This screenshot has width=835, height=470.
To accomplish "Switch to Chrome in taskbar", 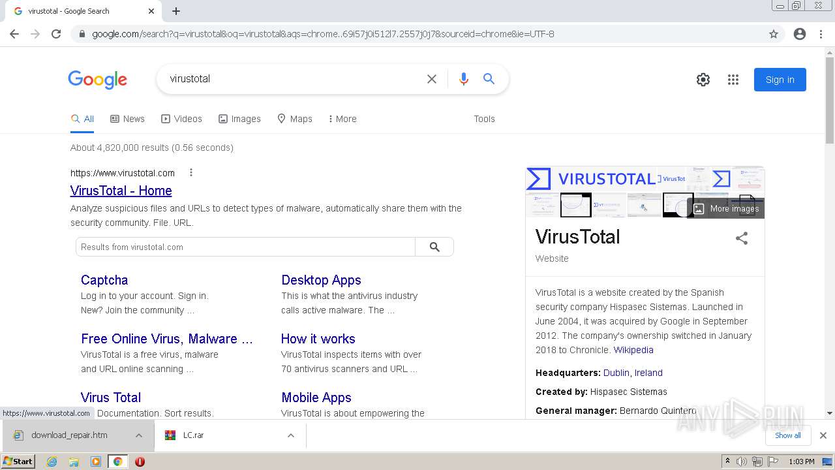I will click(x=117, y=462).
